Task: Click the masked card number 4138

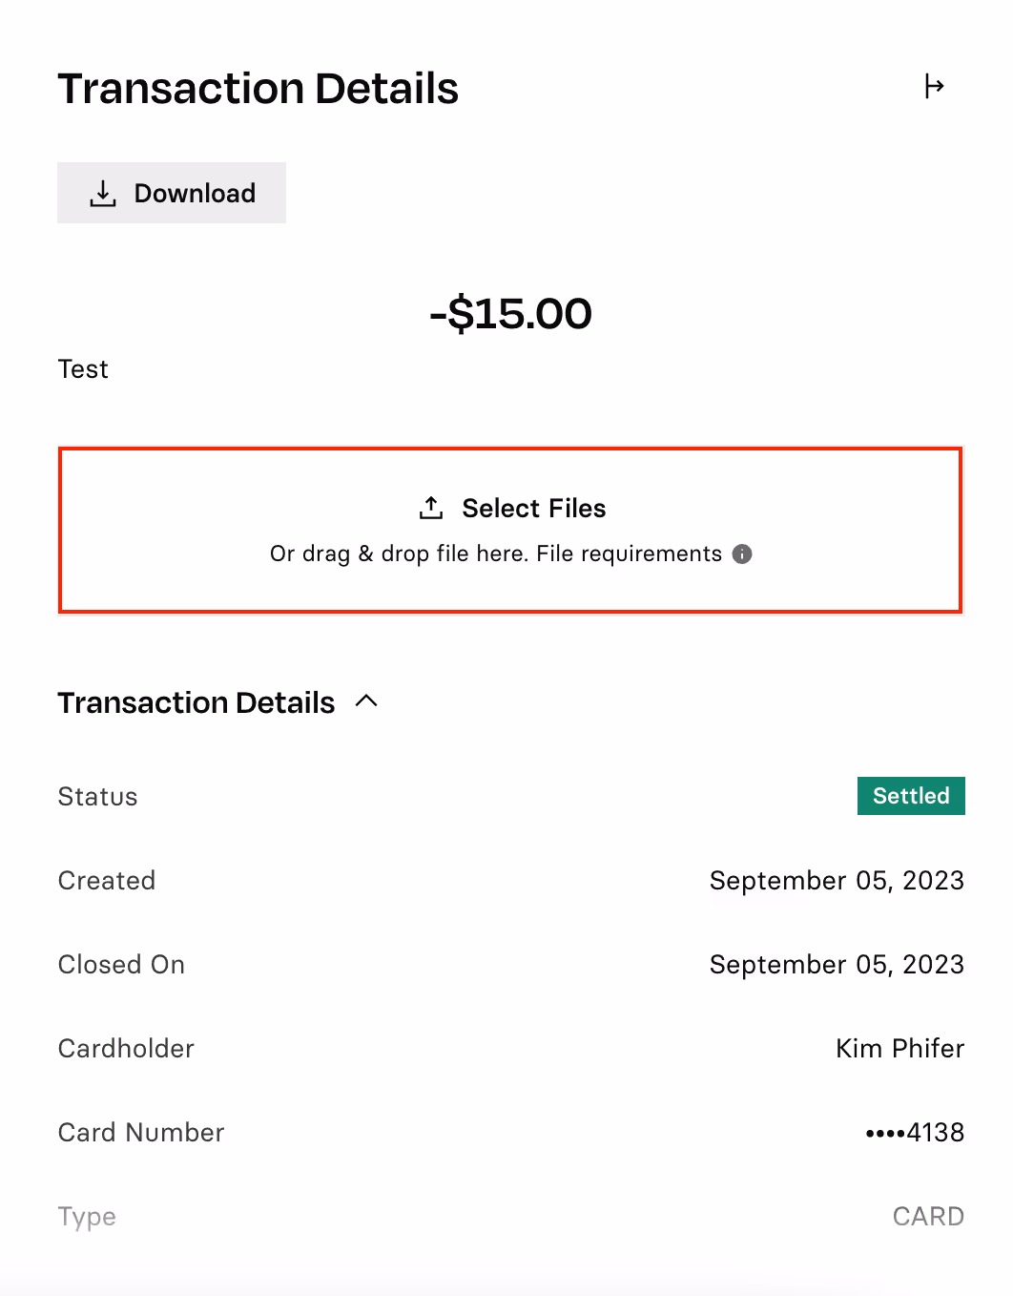Action: pos(915,1132)
